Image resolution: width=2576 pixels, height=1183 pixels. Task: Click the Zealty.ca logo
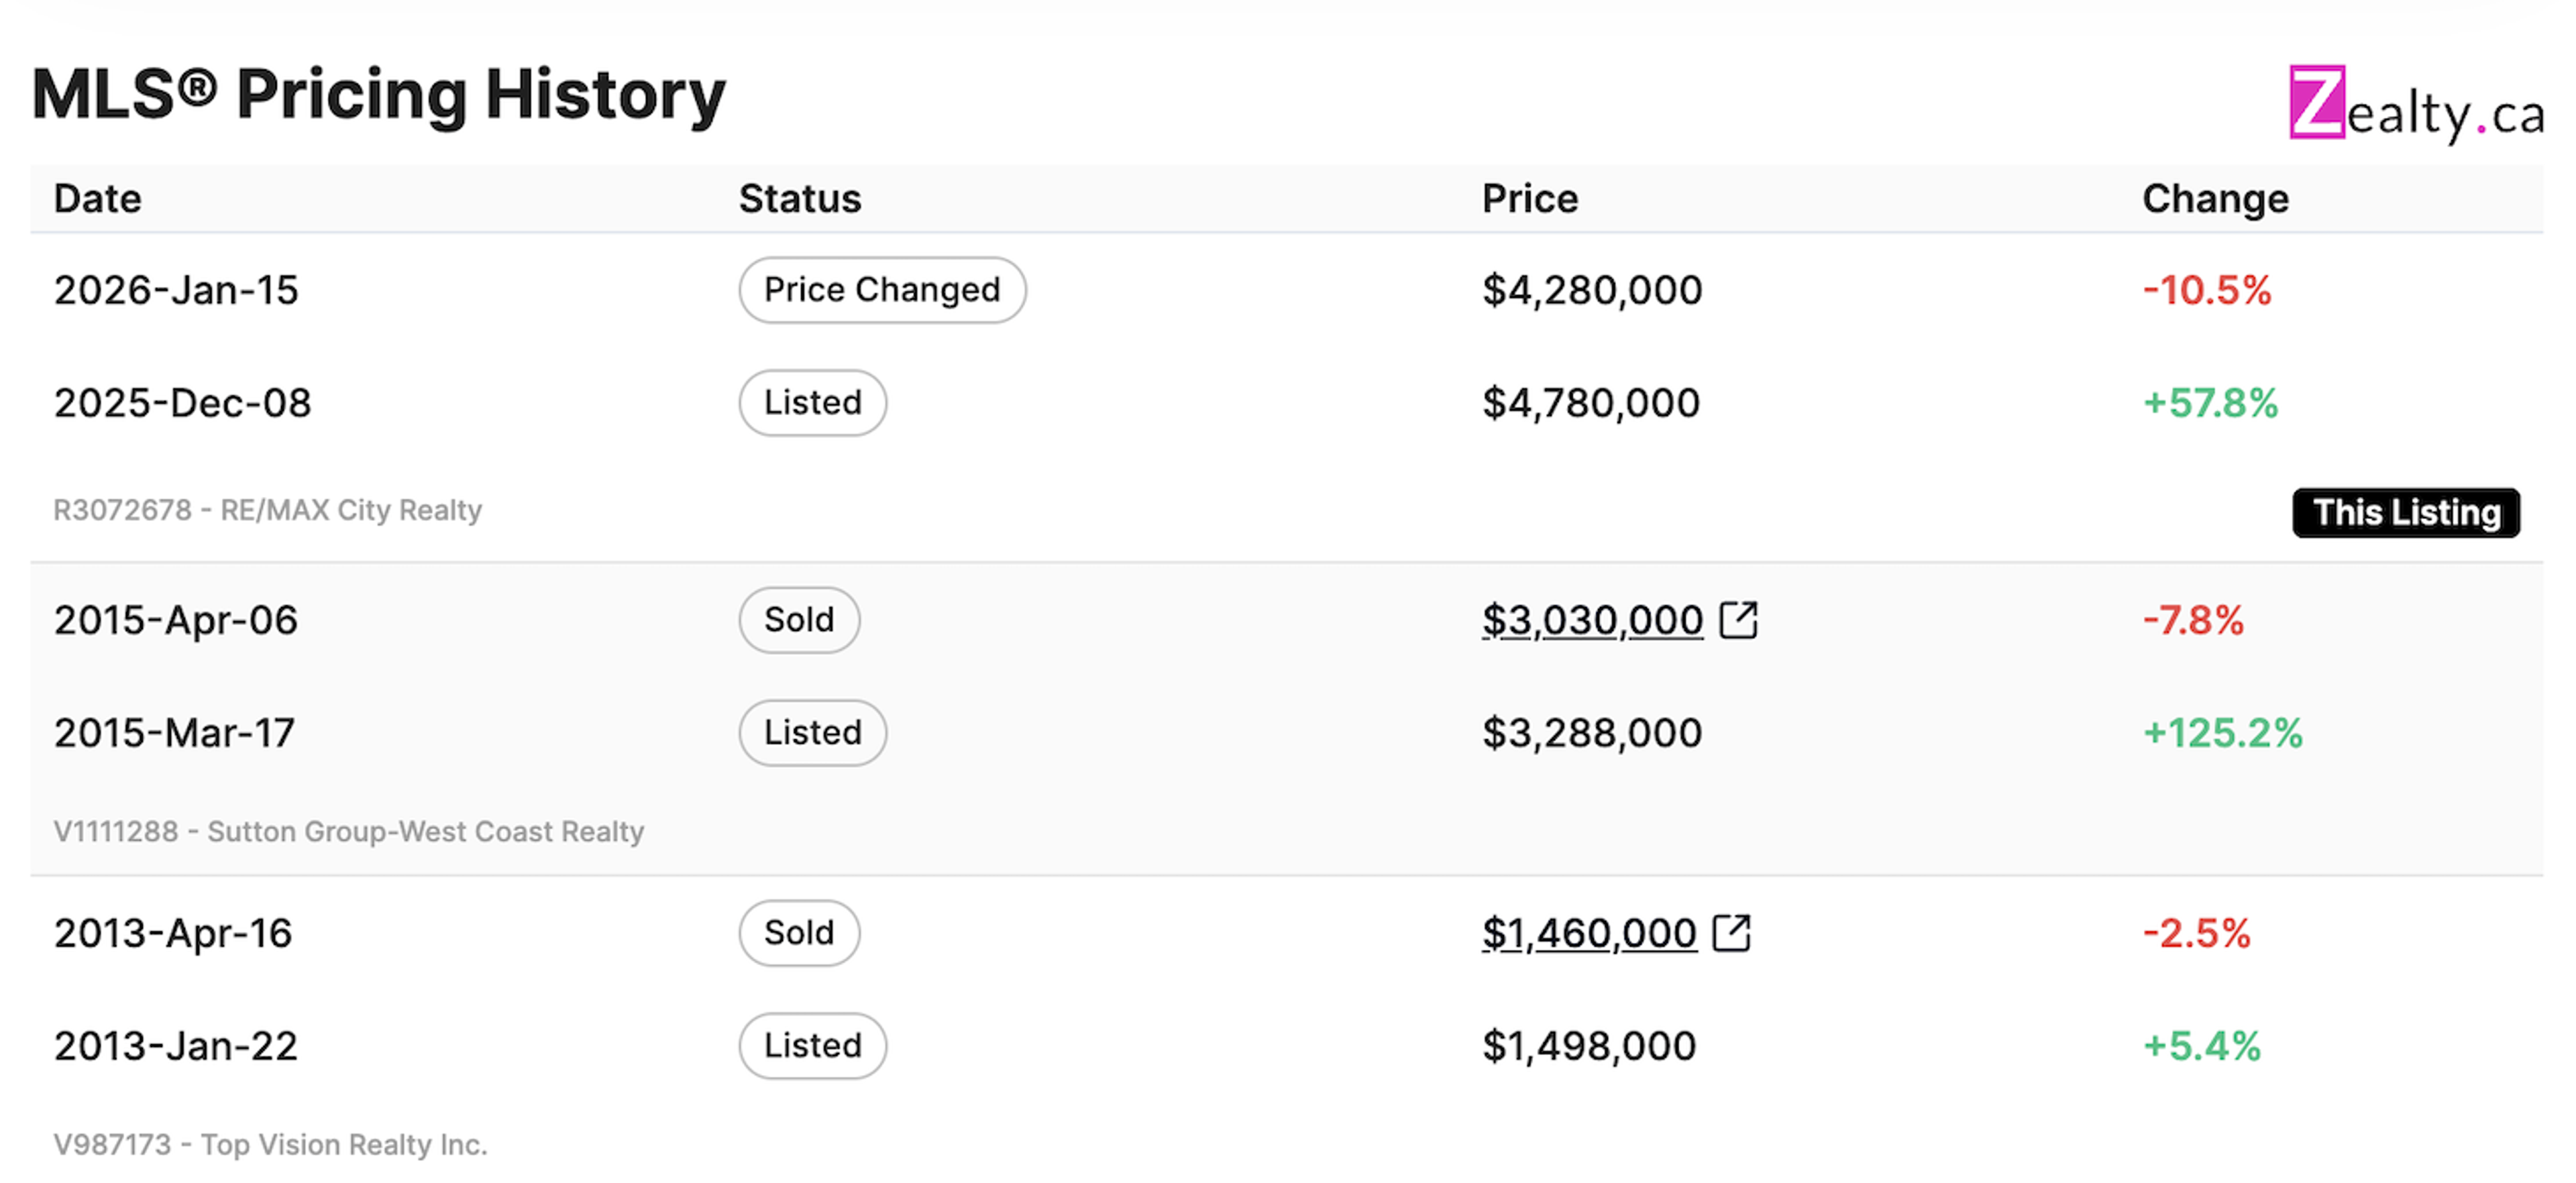pyautogui.click(x=2415, y=105)
